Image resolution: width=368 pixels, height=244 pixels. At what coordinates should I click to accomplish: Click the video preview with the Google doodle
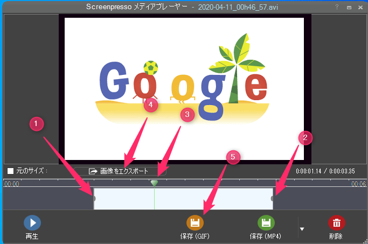(x=184, y=89)
